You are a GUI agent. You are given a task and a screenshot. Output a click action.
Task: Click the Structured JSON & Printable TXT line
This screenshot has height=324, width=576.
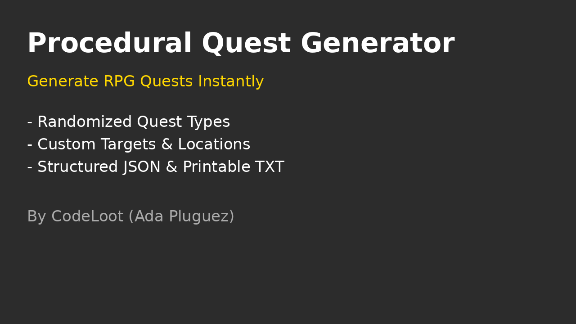coord(156,167)
